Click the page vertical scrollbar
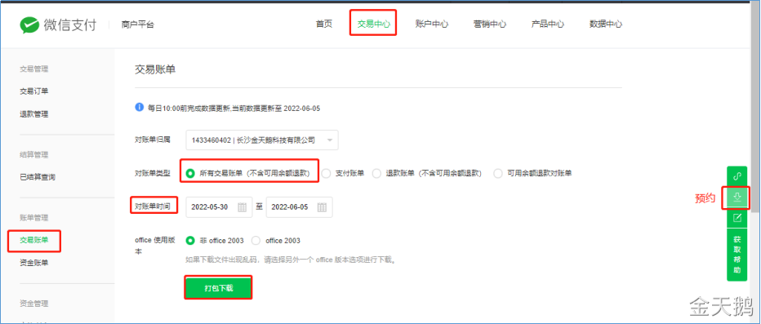 754,108
